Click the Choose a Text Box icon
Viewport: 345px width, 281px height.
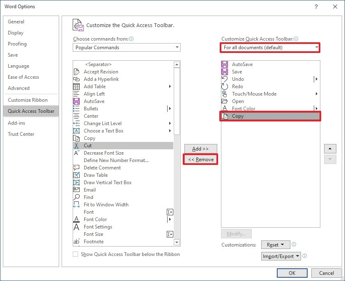point(76,131)
